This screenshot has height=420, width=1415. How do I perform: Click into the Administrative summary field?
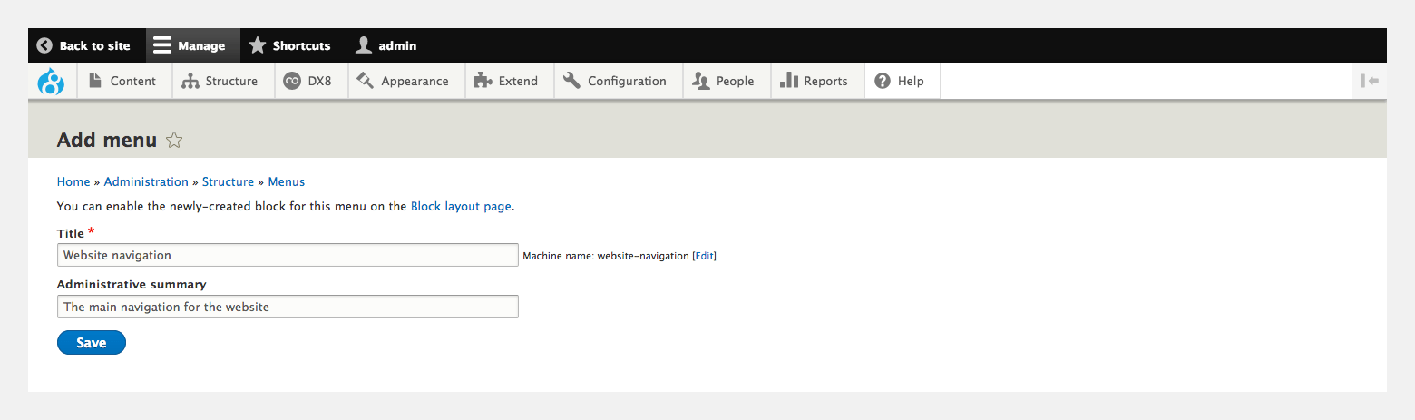[x=288, y=307]
